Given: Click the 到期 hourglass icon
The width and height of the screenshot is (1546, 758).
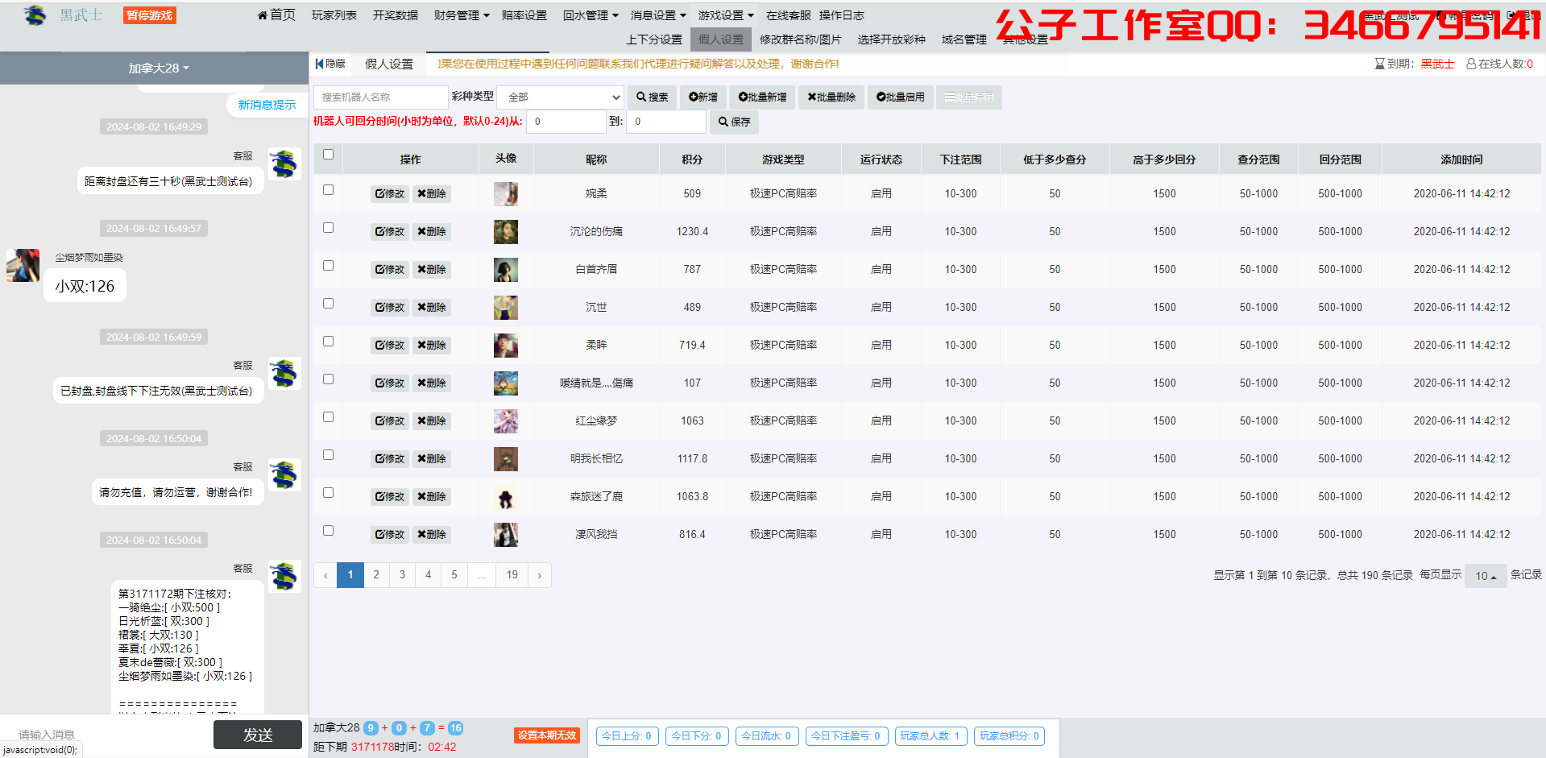Looking at the screenshot, I should click(1379, 64).
